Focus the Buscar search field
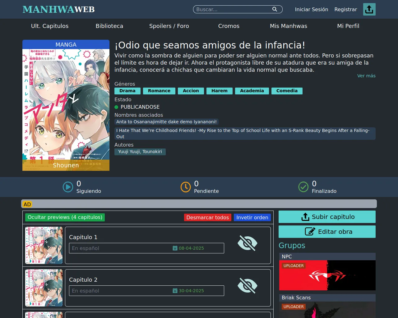Screen dimensions: 398x318 coord(238,9)
